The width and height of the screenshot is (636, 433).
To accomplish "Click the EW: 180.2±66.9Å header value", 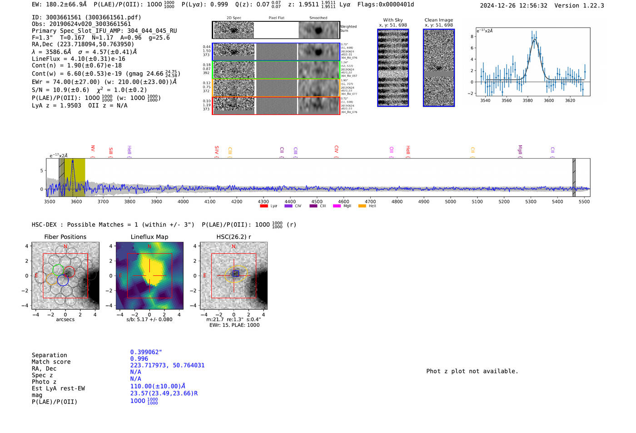I will [59, 5].
